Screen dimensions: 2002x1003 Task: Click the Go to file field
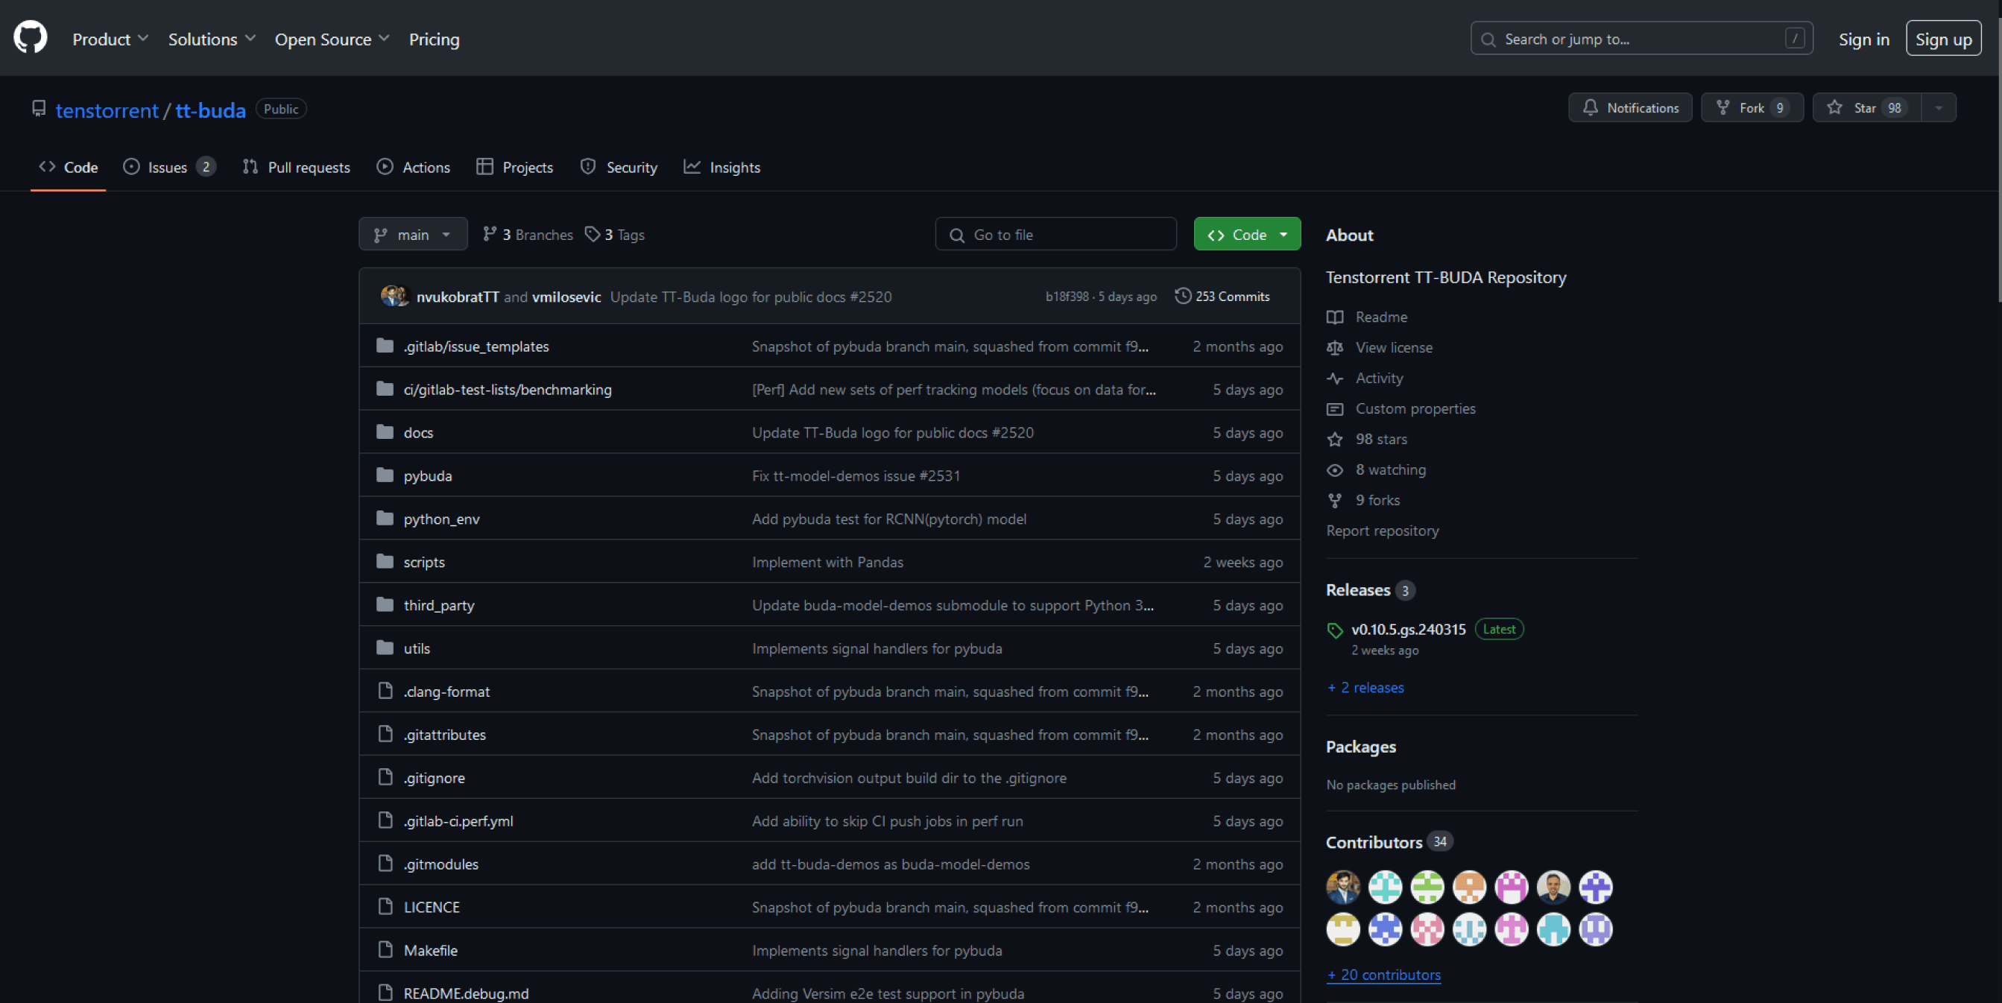1057,234
